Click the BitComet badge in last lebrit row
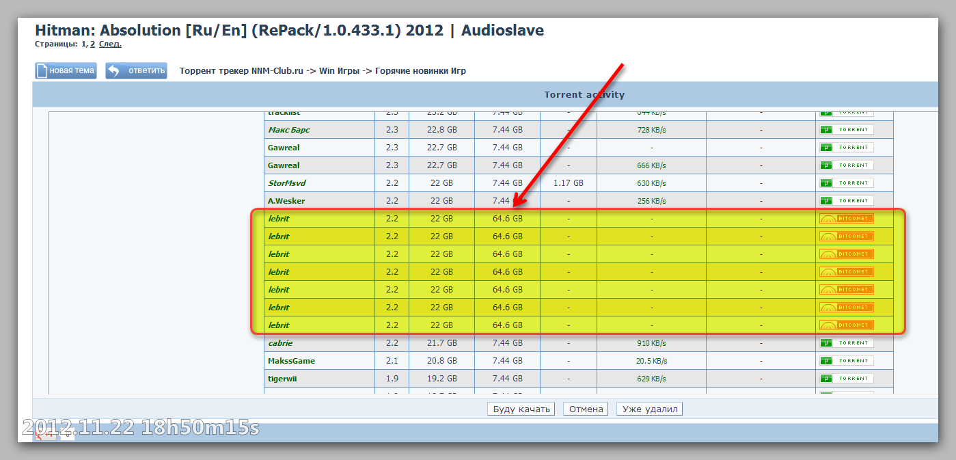The image size is (956, 460). coord(846,325)
